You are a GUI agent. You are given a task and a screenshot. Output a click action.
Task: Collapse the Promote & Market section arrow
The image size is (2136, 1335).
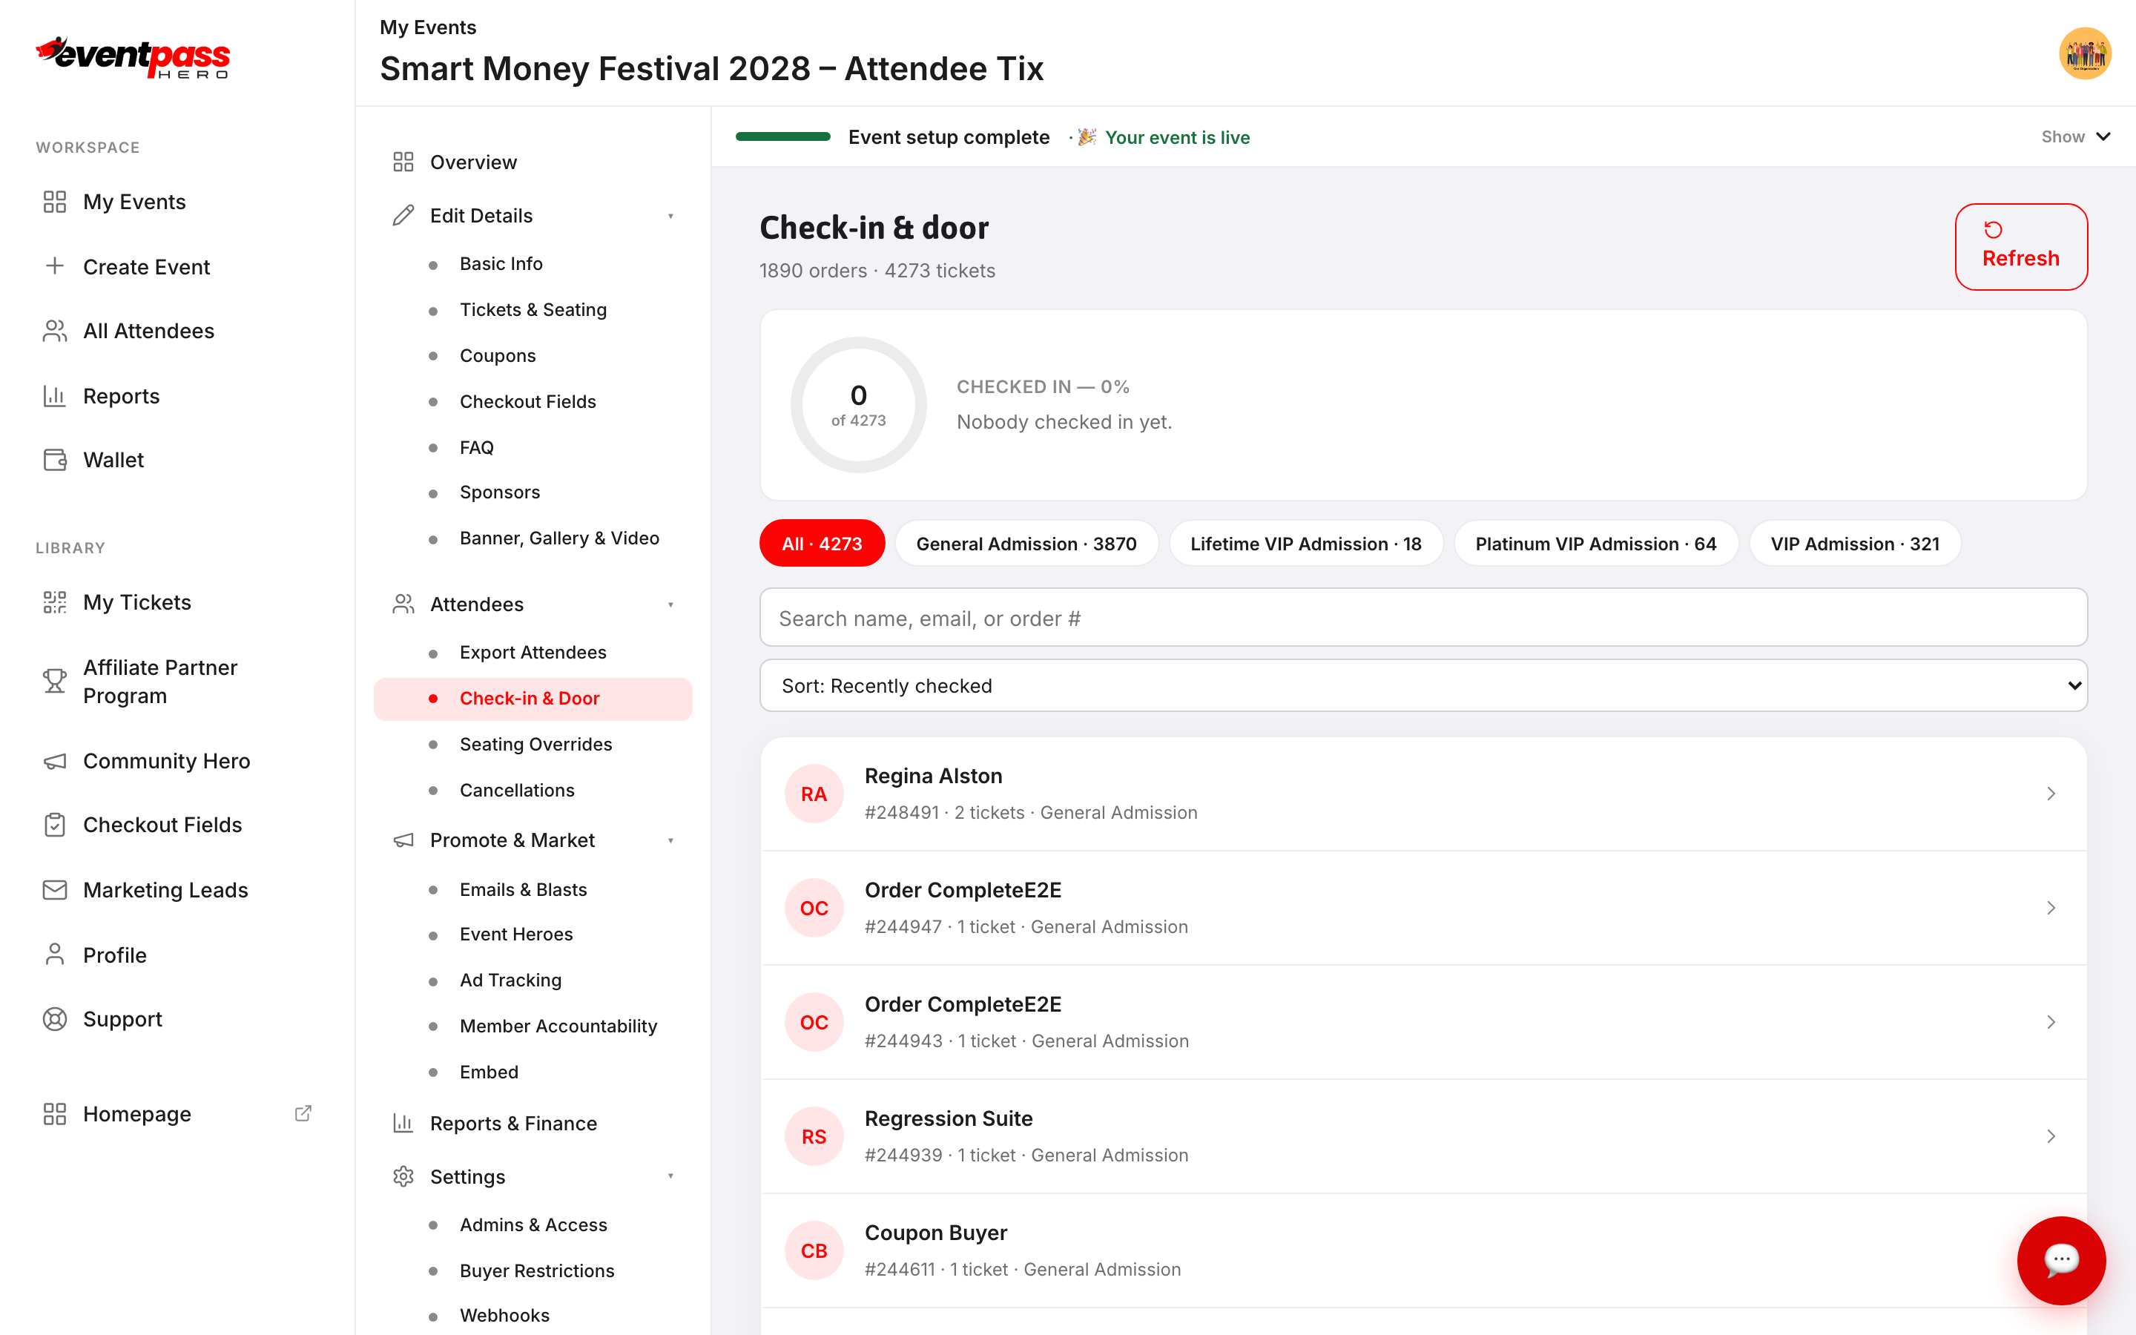point(670,840)
